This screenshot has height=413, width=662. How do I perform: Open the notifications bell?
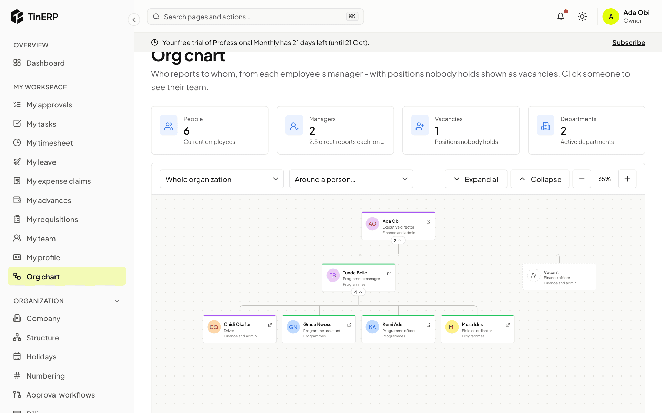tap(561, 16)
